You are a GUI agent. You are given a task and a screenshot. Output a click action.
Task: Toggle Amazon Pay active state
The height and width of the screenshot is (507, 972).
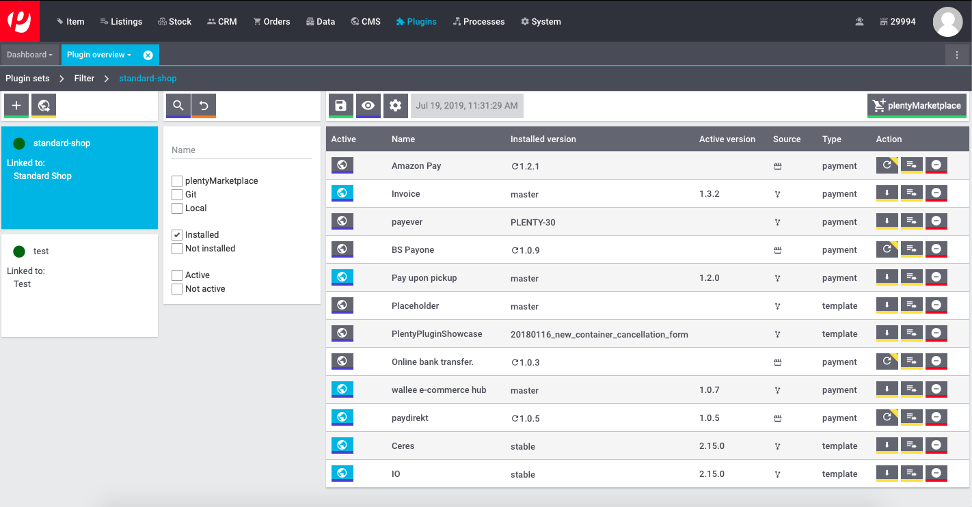point(342,165)
